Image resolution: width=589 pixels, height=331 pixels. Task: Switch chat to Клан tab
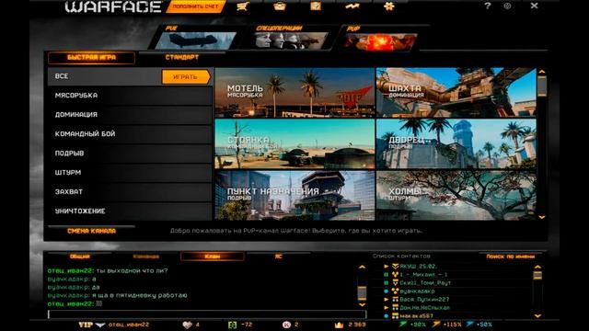click(x=213, y=257)
